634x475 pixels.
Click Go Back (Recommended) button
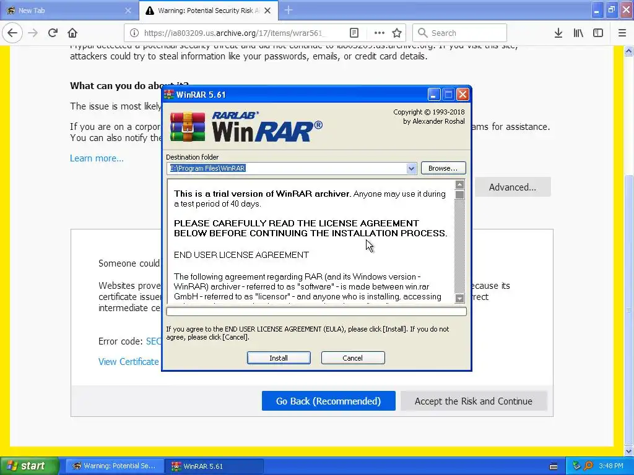pos(328,401)
